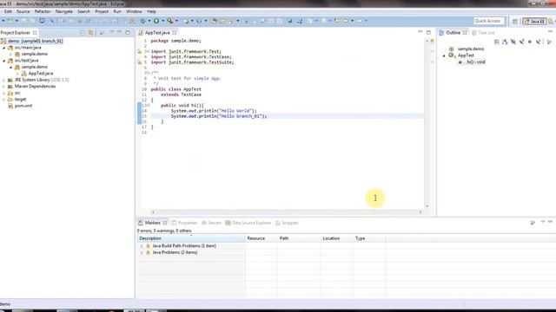Switch to the Task List tab
556x312 pixels.
pos(483,33)
